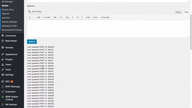Insert blockquote with b-quote button
The width and height of the screenshot is (192, 108).
(x=47, y=17)
